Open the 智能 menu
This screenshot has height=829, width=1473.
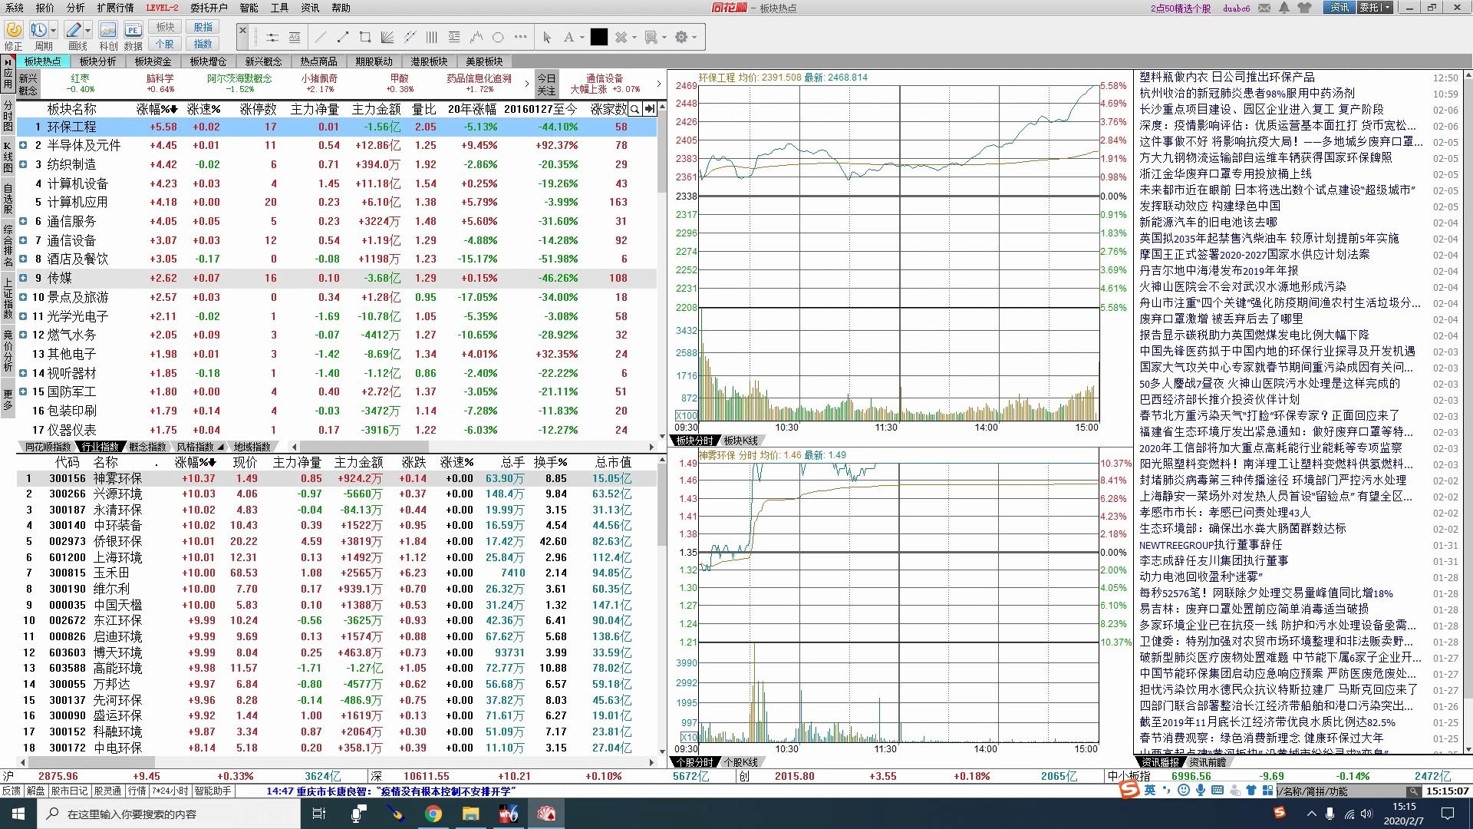tap(249, 8)
